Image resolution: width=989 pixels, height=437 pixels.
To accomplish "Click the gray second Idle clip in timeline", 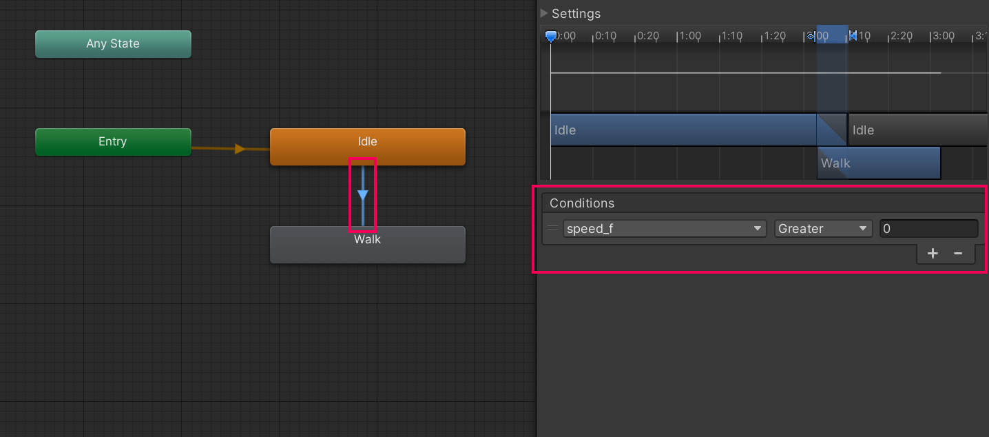I will point(916,130).
